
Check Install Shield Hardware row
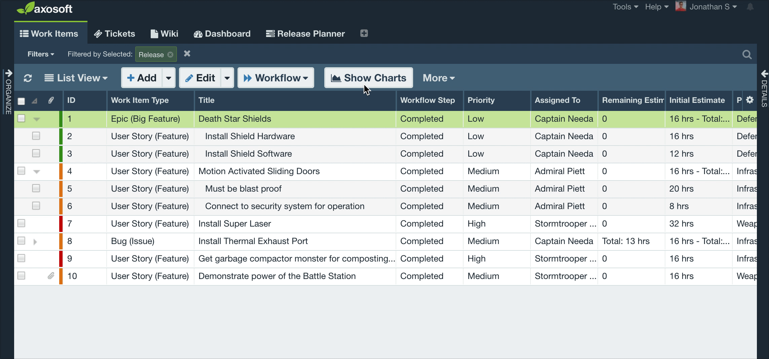point(36,136)
